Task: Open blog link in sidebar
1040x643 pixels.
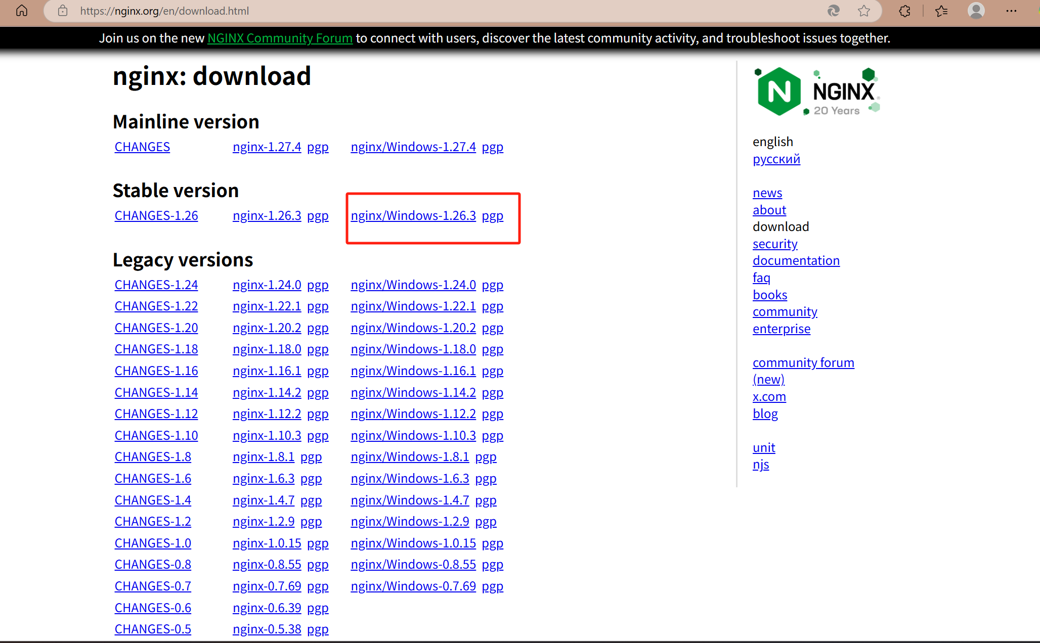Action: coord(765,414)
